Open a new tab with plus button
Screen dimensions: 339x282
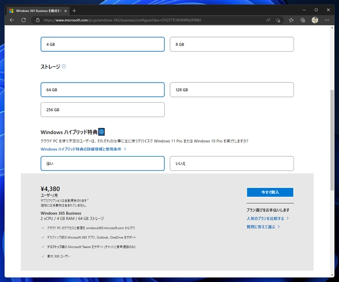pyautogui.click(x=74, y=11)
